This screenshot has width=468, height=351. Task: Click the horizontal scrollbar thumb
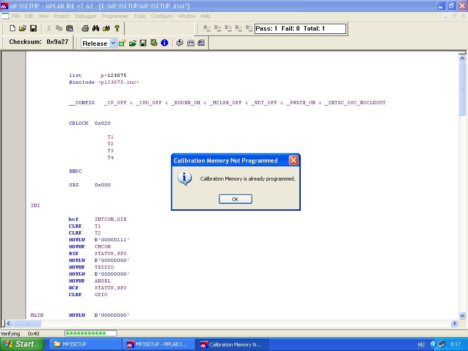(27, 323)
